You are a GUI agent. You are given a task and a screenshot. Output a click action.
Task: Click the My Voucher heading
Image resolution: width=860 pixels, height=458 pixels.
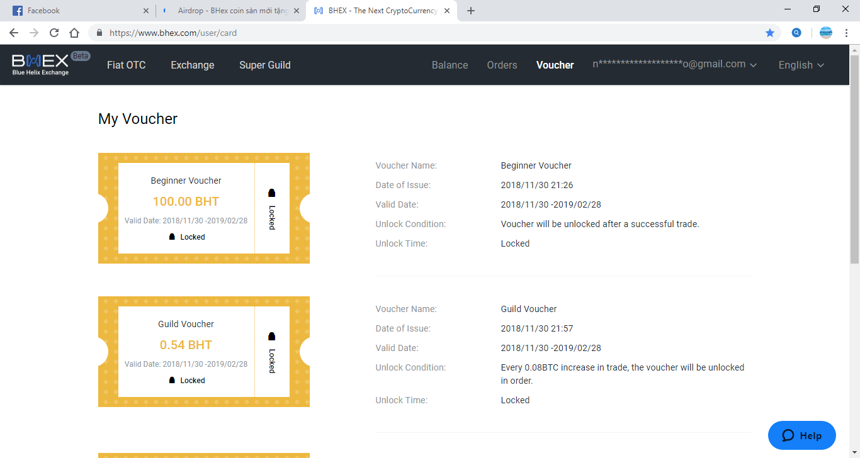click(138, 119)
